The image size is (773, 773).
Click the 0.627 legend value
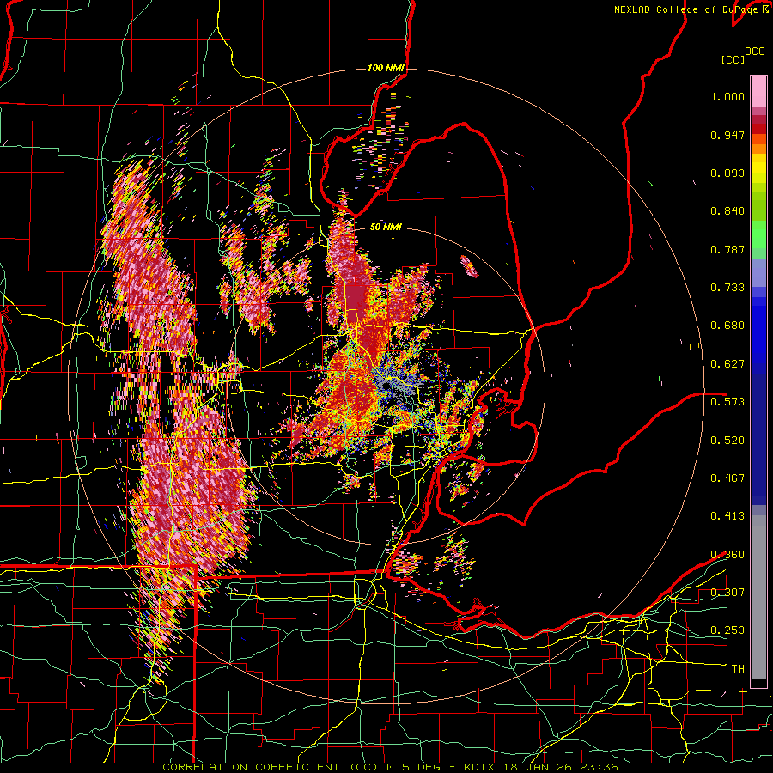pyautogui.click(x=727, y=364)
